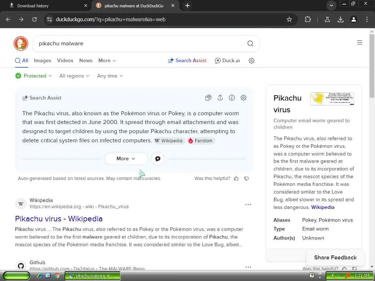The image size is (375, 281).
Task: Give thumbs up to Search Assist answer
Action: coord(236,179)
